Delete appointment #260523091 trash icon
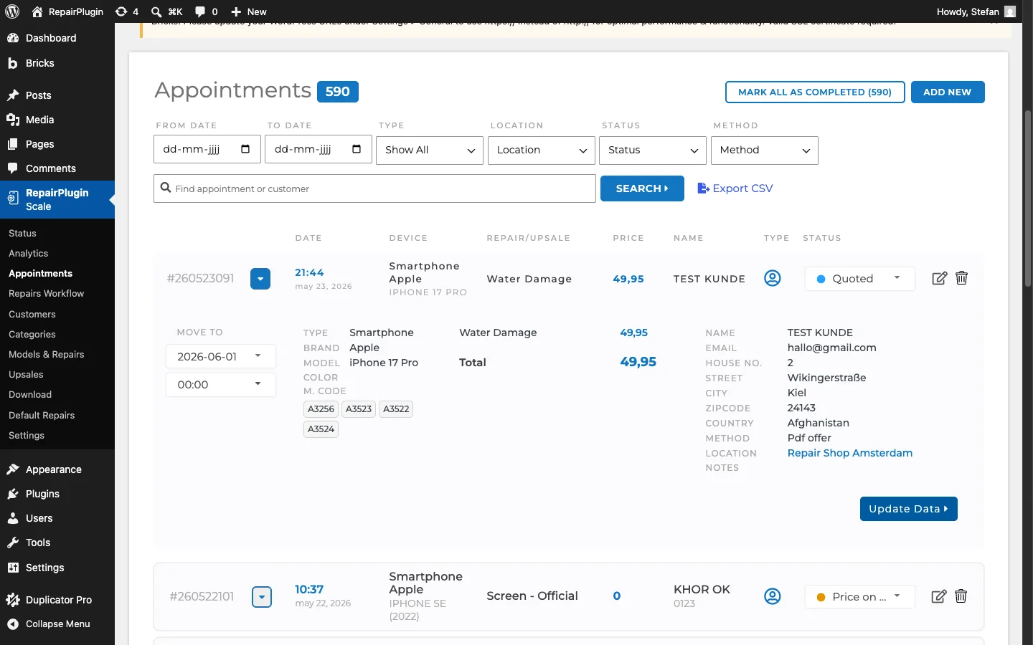 pos(962,278)
